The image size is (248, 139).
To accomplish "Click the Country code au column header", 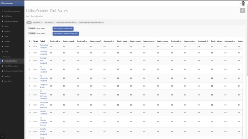I will (217, 41).
